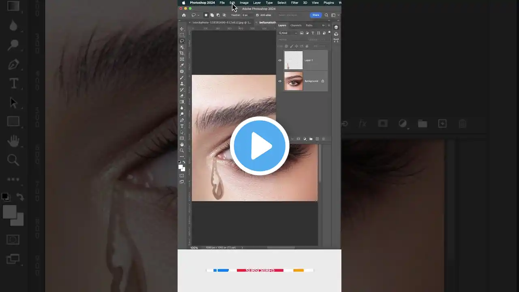This screenshot has height=292, width=519.
Task: Switch to the Channels tab
Action: (296, 25)
